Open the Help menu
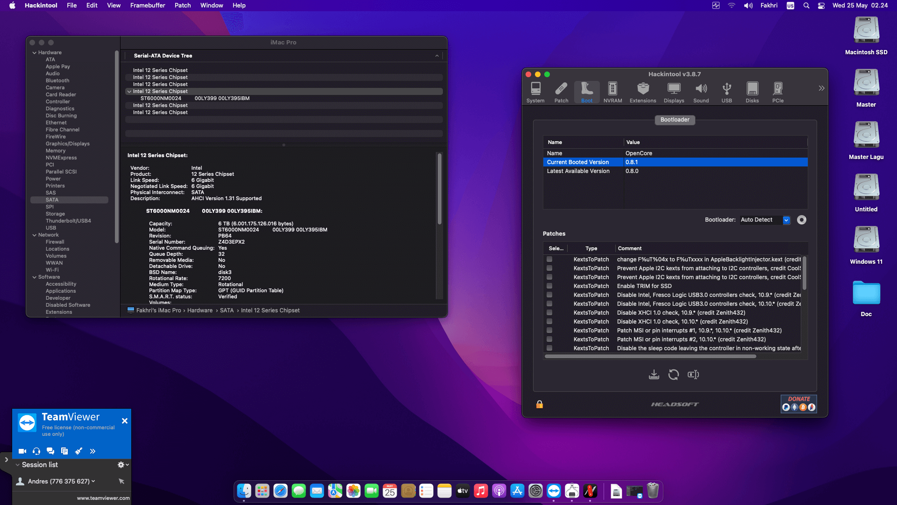 [x=239, y=6]
